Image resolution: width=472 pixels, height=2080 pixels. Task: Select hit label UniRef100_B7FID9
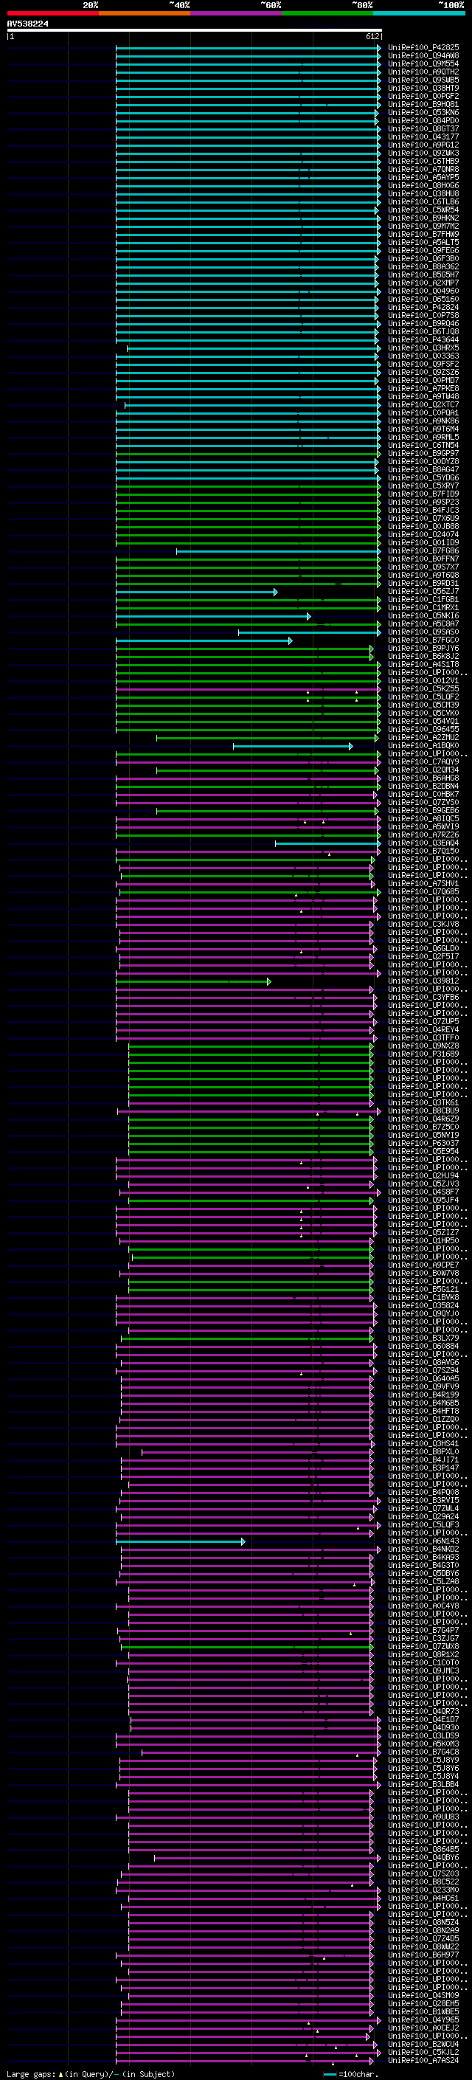tap(423, 494)
